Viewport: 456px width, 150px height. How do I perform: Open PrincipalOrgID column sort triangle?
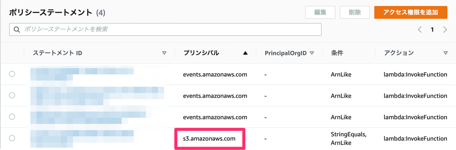(312, 53)
